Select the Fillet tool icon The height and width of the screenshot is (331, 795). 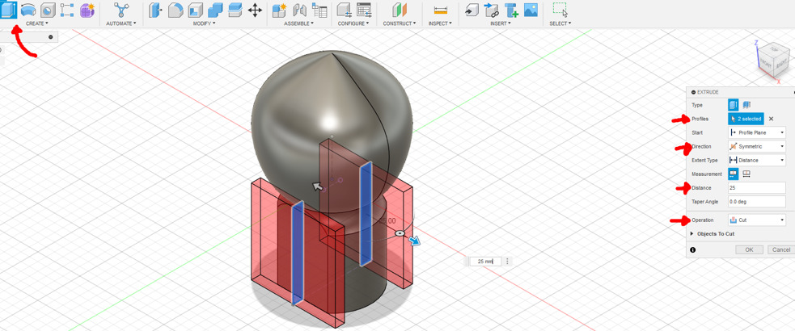point(175,10)
